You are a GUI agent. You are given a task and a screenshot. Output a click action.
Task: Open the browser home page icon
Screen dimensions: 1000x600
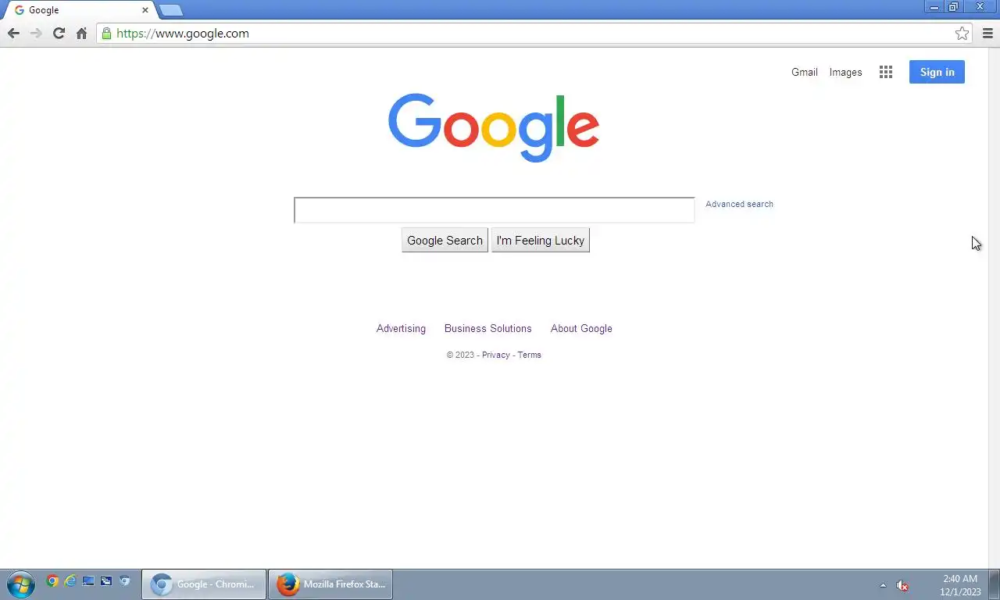coord(81,33)
